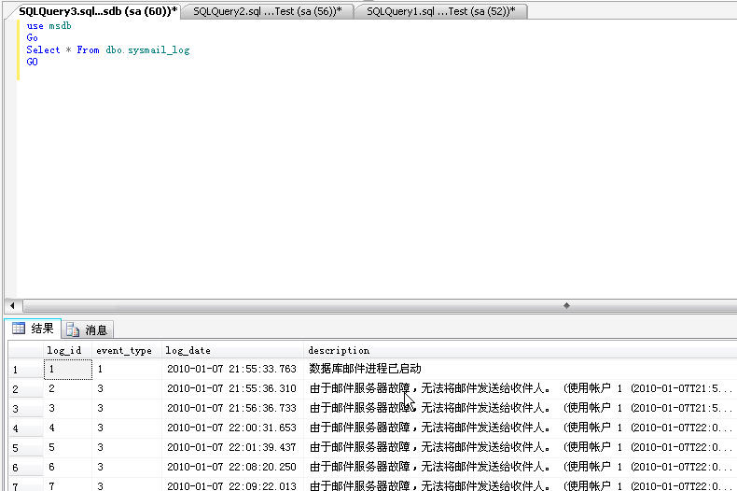737x491 pixels.
Task: Click the event_type column header
Action: [127, 350]
